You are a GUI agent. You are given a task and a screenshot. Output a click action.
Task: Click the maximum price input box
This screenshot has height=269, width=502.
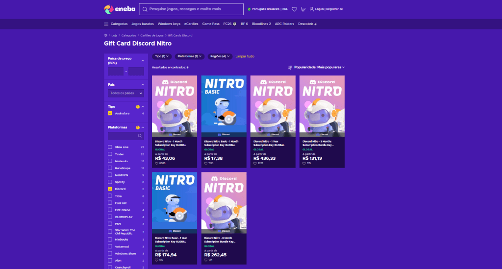(136, 72)
